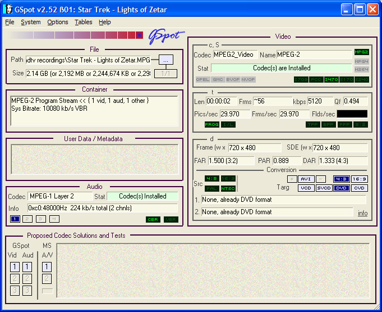
Task: Click the Container info text box
Action: point(94,111)
